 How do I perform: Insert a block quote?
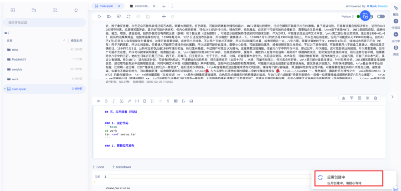121,101
